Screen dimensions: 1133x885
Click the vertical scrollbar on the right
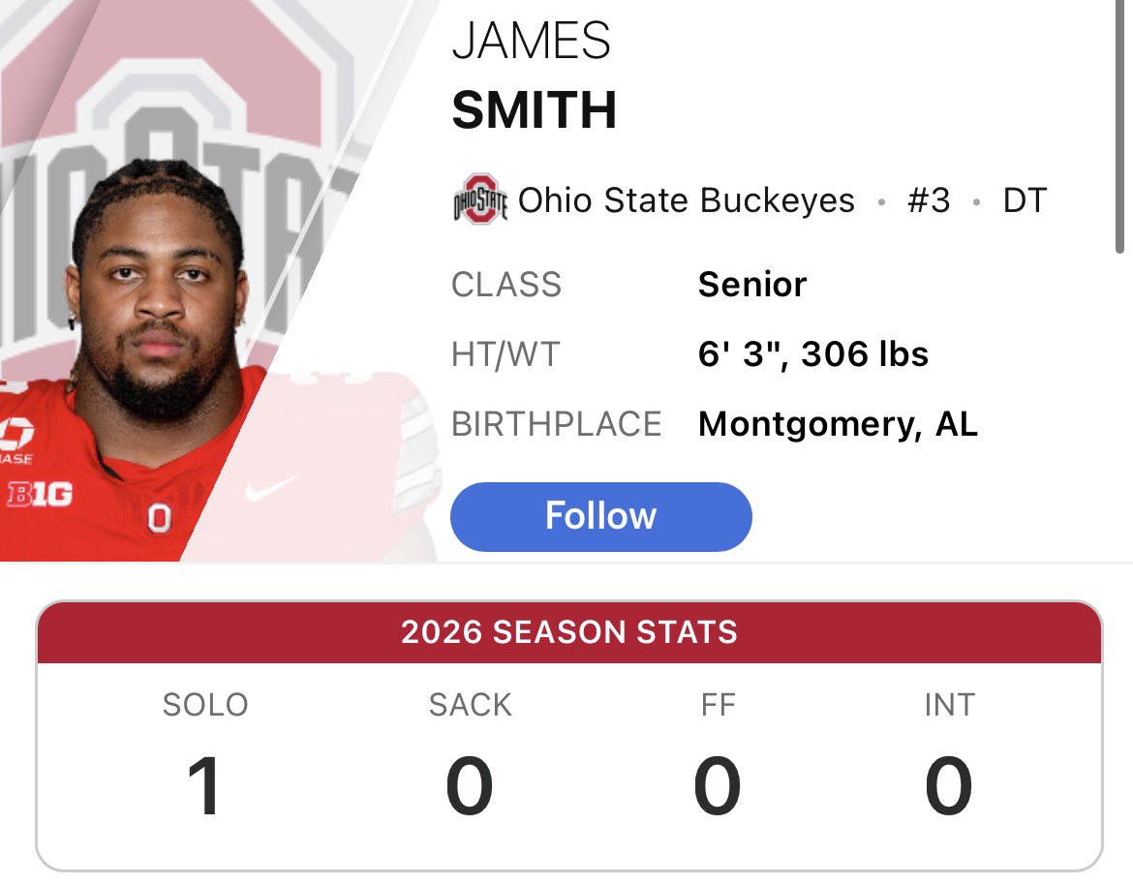pyautogui.click(x=1119, y=127)
